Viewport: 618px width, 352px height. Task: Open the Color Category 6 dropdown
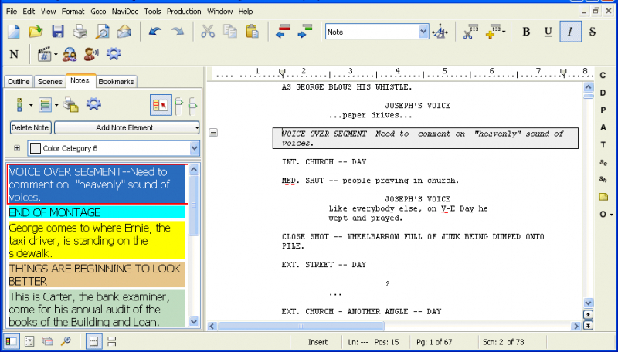pyautogui.click(x=195, y=148)
